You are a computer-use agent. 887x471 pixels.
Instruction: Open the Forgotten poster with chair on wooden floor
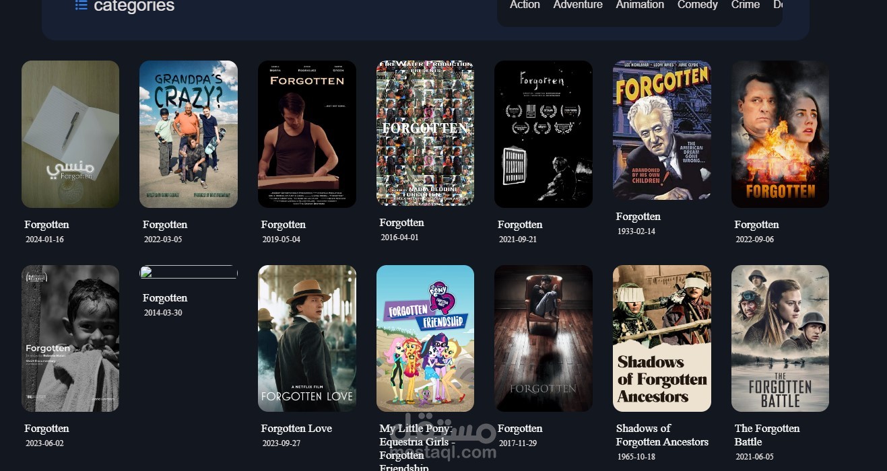point(544,338)
